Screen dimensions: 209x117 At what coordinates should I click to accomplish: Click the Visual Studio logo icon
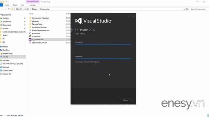78,21
